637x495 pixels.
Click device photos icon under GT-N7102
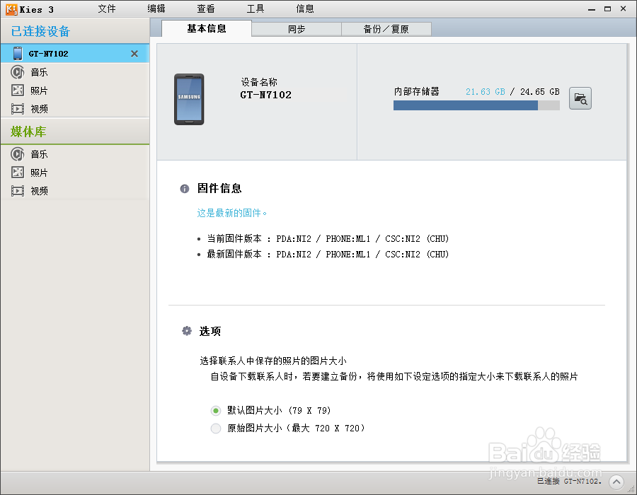[18, 90]
